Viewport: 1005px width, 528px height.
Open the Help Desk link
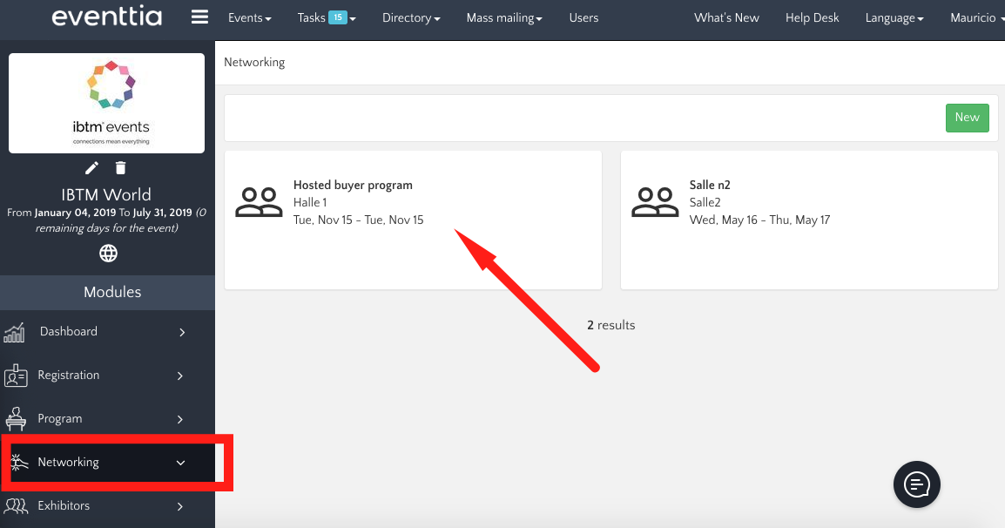pos(812,17)
